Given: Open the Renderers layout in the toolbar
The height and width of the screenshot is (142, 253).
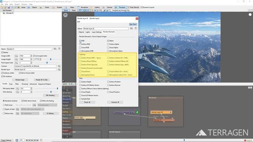Looking at the screenshot, I should pyautogui.click(x=121, y=7).
